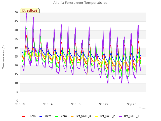This screenshot has width=161, height=121.
Task: Click the Sep 10 x-axis tick label
Action: (20, 104)
